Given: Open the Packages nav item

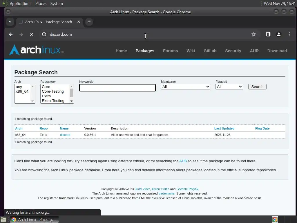Looking at the screenshot, I should [145, 51].
